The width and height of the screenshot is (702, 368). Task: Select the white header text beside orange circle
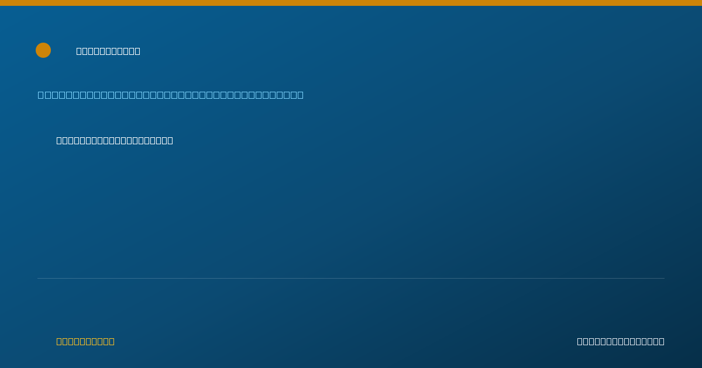[108, 51]
